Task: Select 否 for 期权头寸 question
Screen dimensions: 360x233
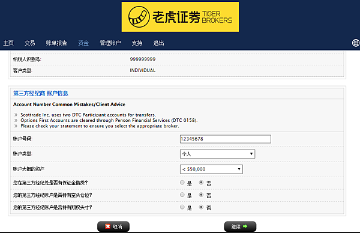Action: (x=201, y=207)
